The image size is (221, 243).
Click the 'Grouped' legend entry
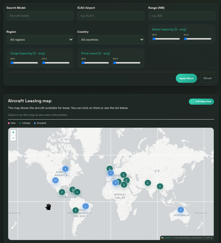pyautogui.click(x=40, y=123)
